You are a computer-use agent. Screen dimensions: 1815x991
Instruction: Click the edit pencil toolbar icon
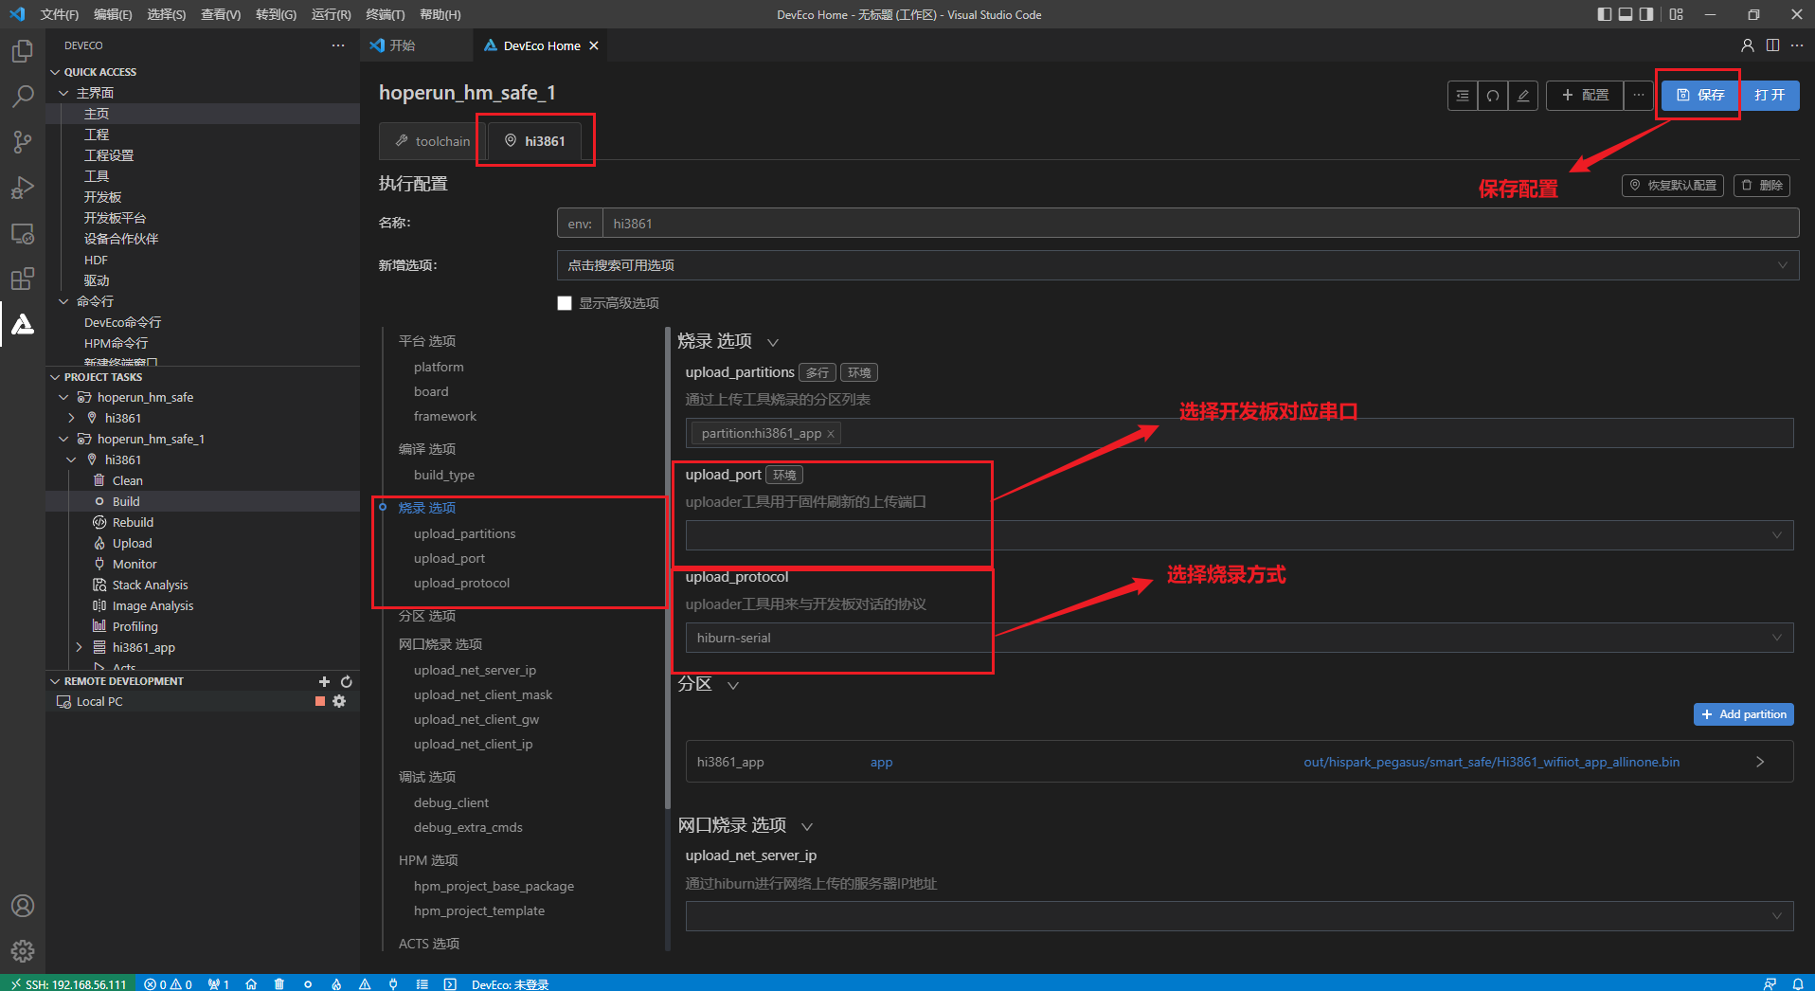pos(1523,95)
